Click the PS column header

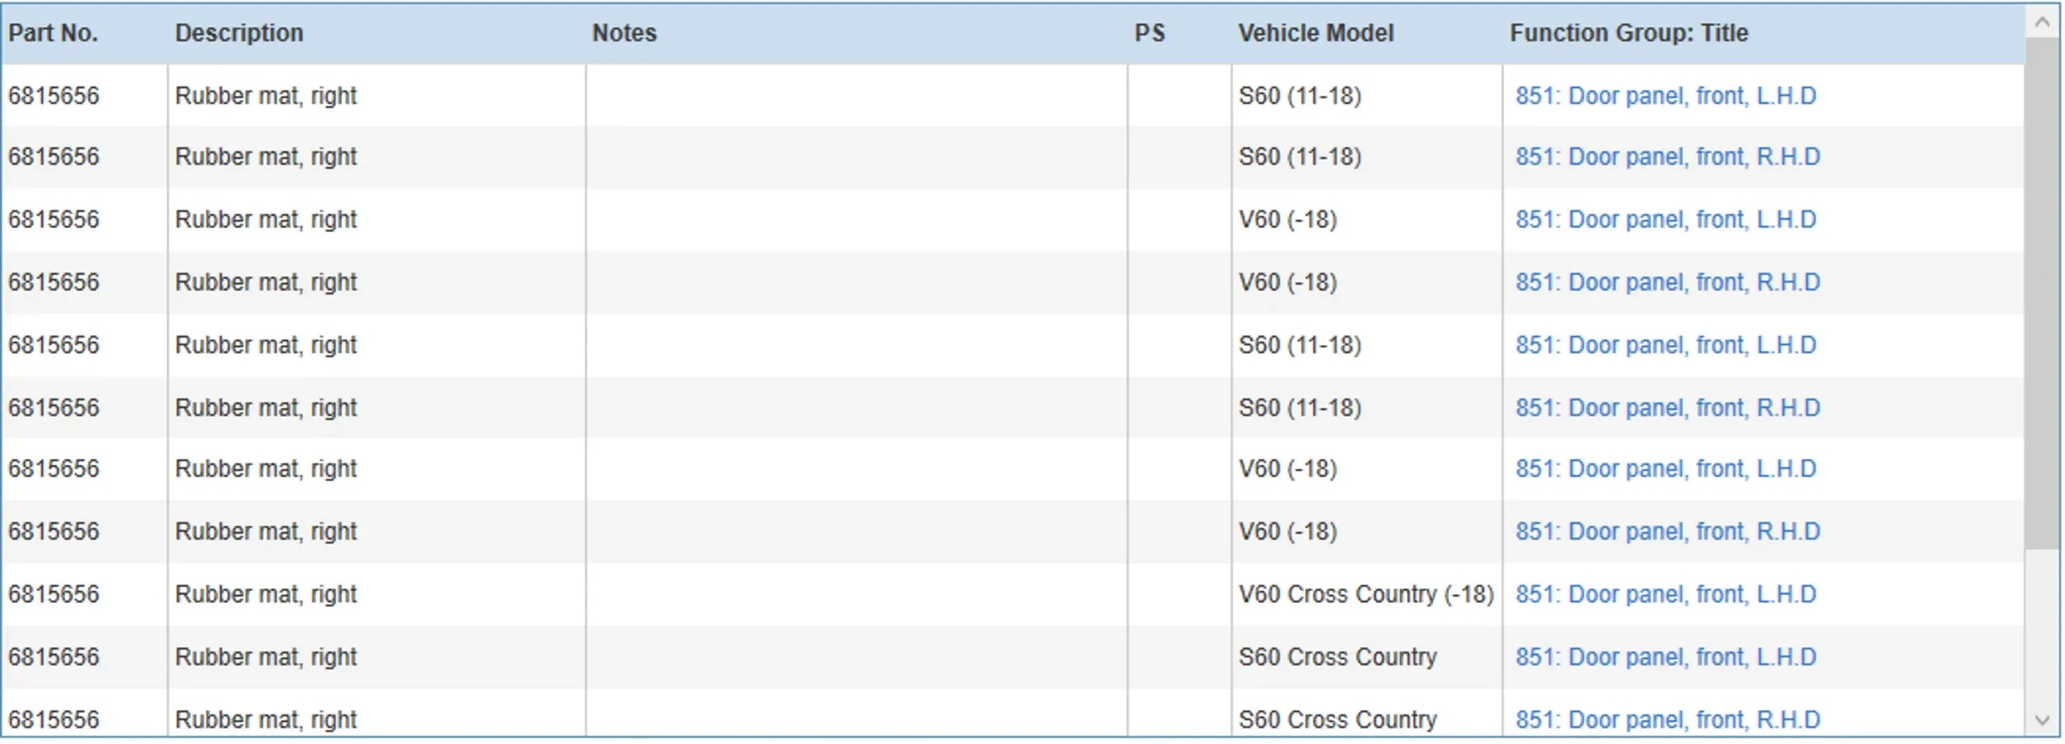pyautogui.click(x=1149, y=33)
